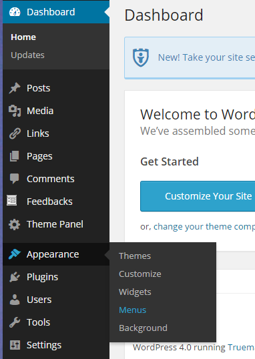Click the Links chain icon
Viewport: 255px width, 359px height.
[15, 133]
